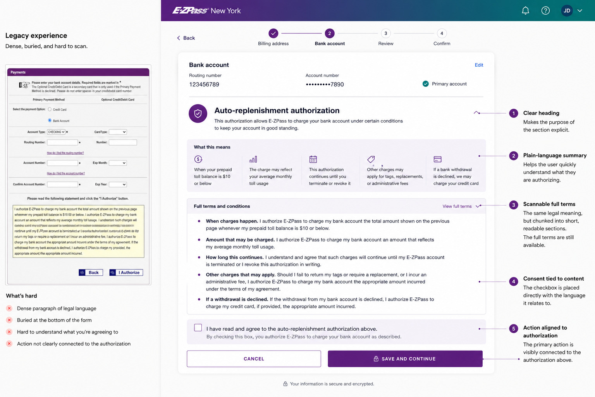Collapse full terms with the chevron
Image resolution: width=595 pixels, height=397 pixels.
click(478, 206)
